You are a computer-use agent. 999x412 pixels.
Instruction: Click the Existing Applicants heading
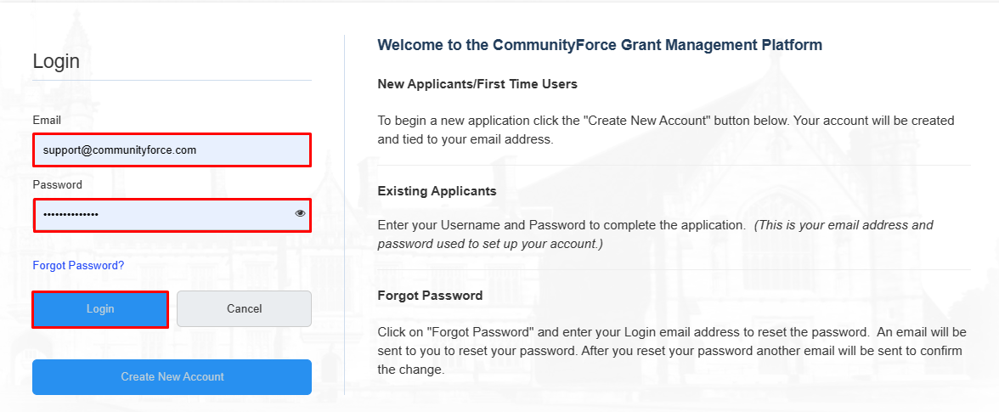[x=437, y=191]
